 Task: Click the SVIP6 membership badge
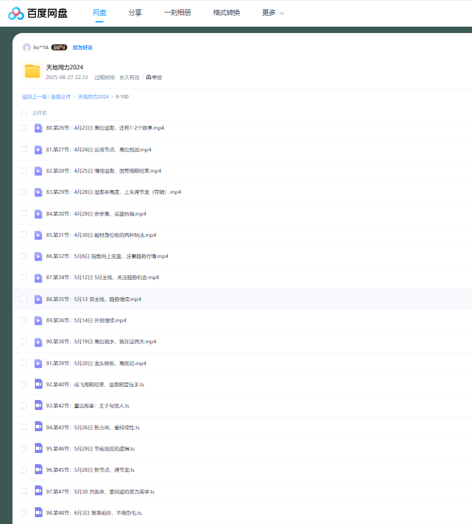pyautogui.click(x=59, y=47)
